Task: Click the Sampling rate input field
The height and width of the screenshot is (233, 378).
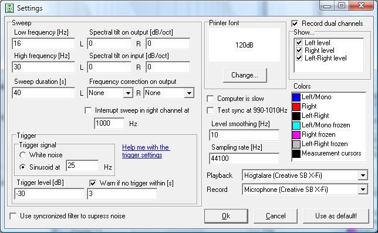Action: click(x=244, y=158)
